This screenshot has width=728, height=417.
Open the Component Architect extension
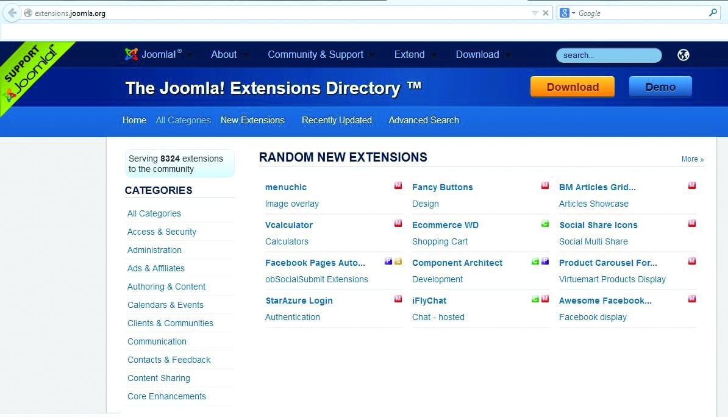pyautogui.click(x=457, y=263)
